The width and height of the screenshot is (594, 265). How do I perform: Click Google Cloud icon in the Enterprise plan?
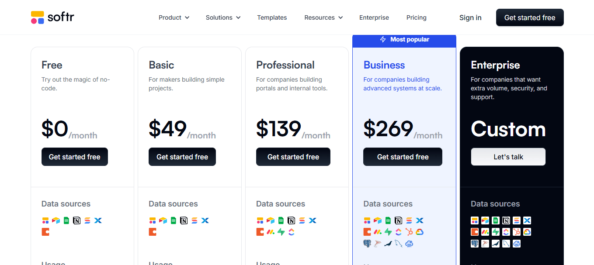[x=527, y=232]
